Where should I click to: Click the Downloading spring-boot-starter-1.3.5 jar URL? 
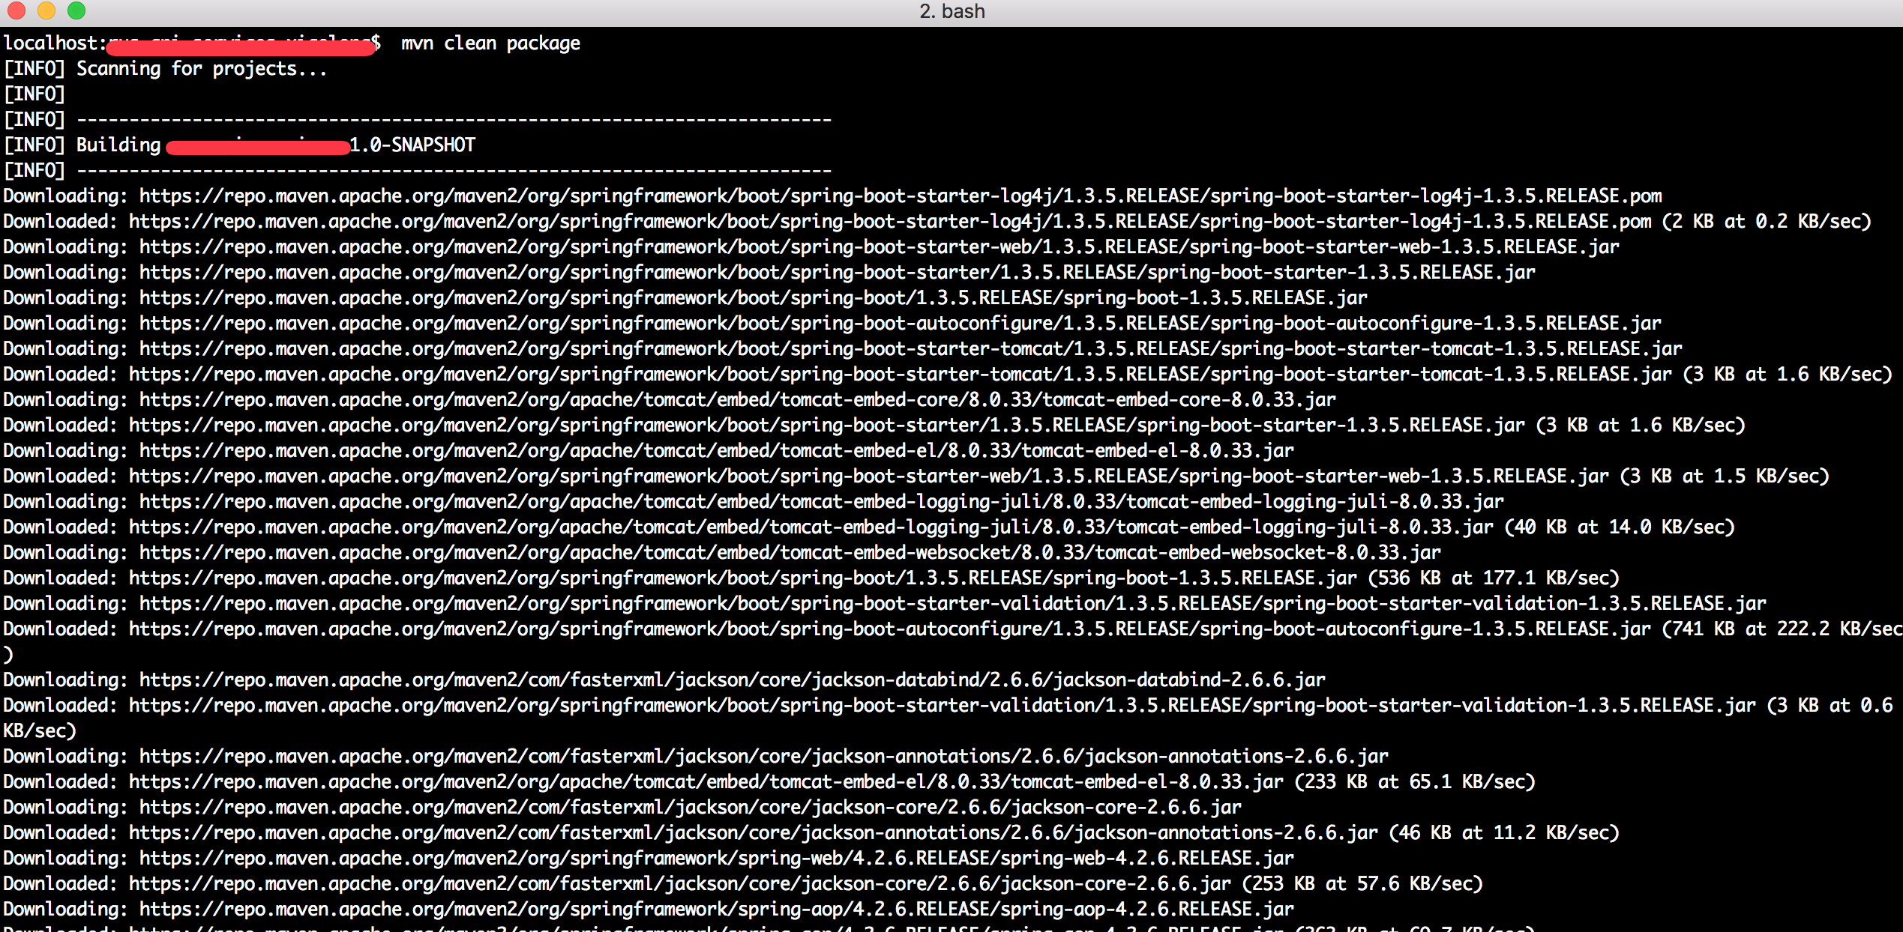pos(838,273)
